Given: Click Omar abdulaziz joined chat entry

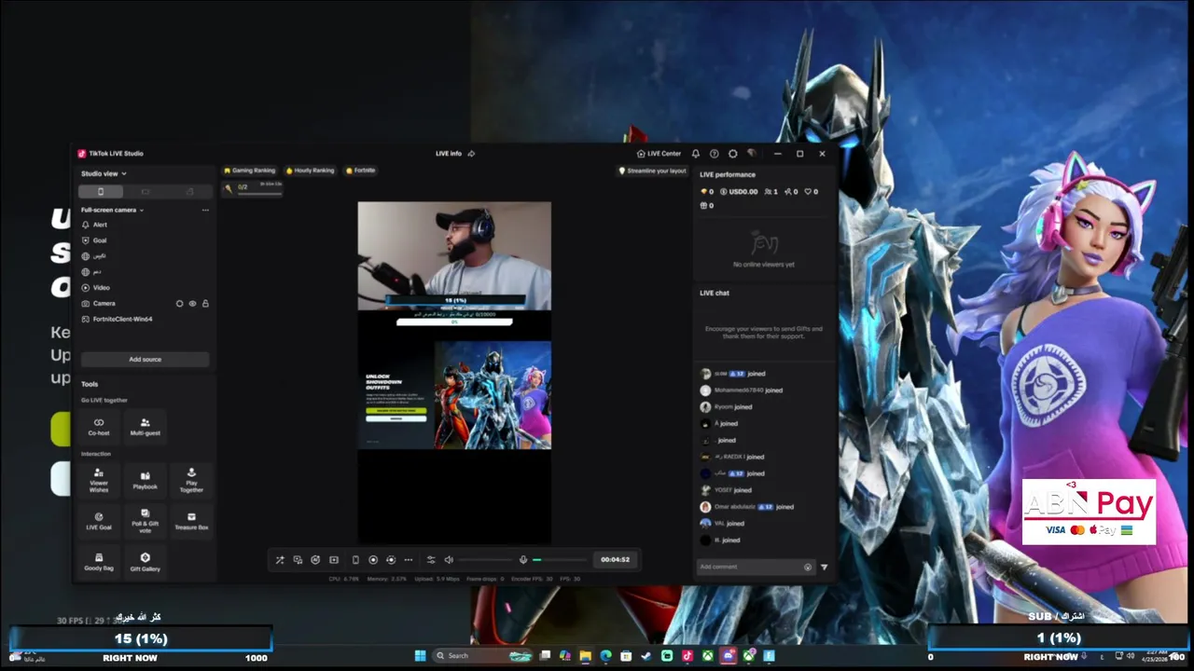Looking at the screenshot, I should point(747,507).
